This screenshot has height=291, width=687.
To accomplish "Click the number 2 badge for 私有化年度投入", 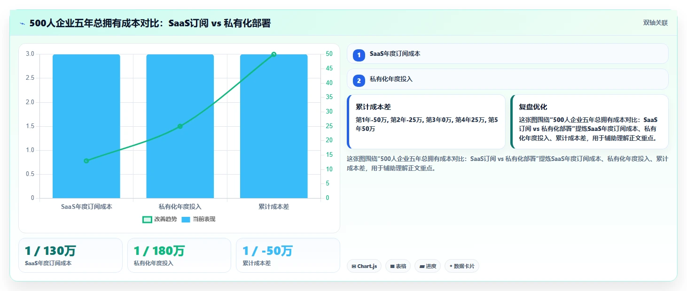I will 359,81.
